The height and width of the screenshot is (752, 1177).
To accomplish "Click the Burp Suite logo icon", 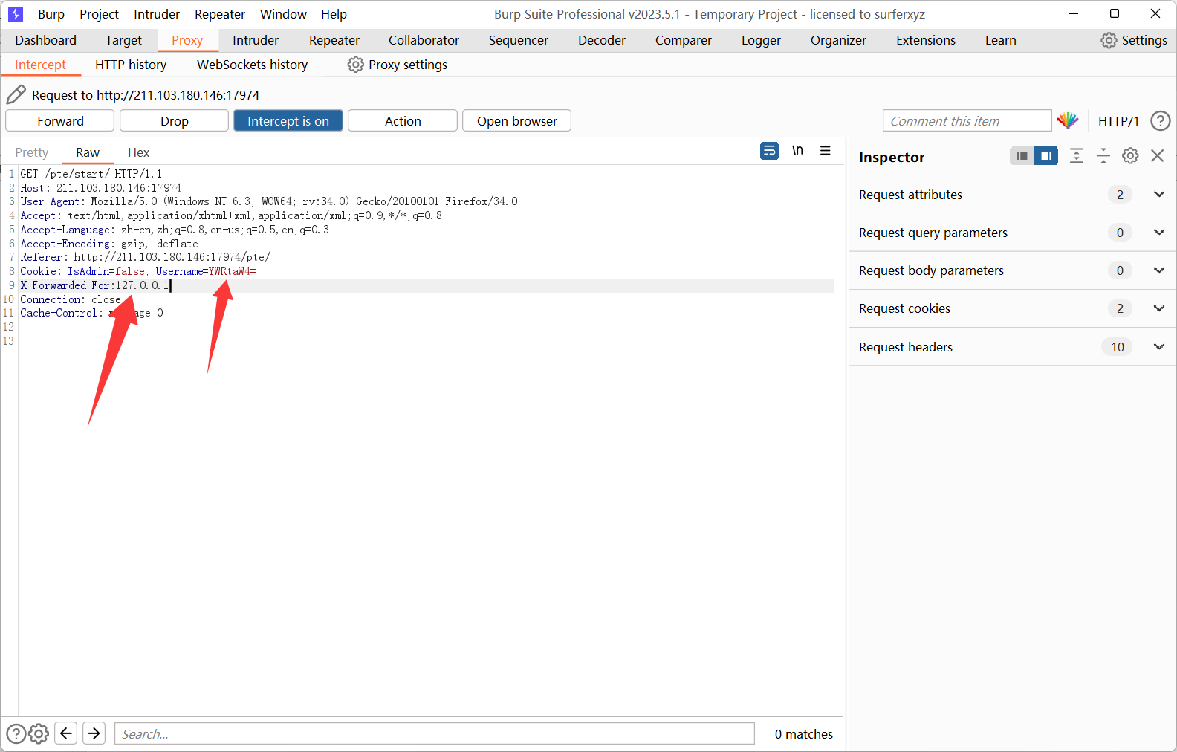I will pyautogui.click(x=16, y=14).
